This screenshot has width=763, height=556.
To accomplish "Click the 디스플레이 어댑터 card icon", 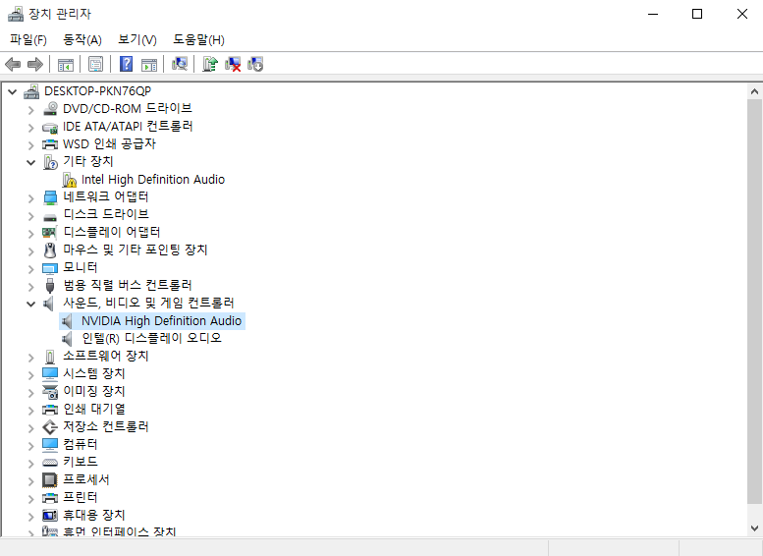I will coord(50,232).
